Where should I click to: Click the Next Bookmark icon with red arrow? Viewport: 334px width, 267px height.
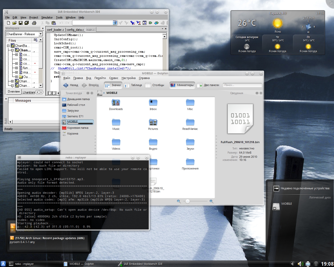click(138, 23)
